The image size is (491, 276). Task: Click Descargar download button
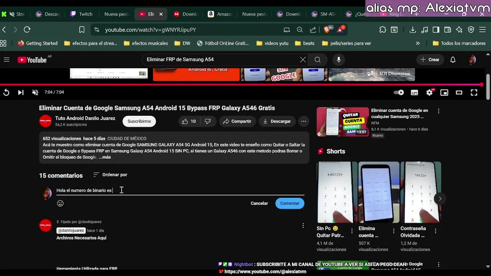tap(277, 121)
